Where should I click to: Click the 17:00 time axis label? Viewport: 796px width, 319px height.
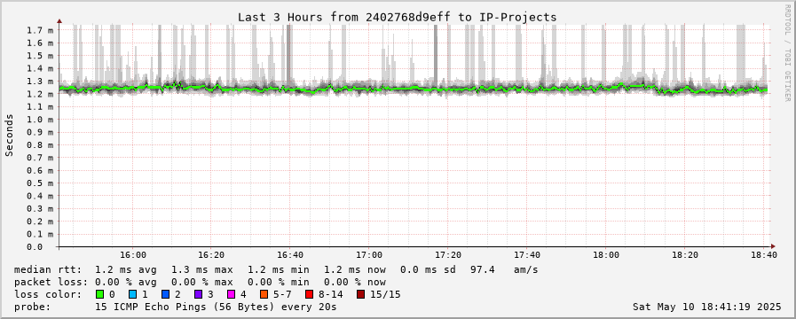(x=369, y=255)
